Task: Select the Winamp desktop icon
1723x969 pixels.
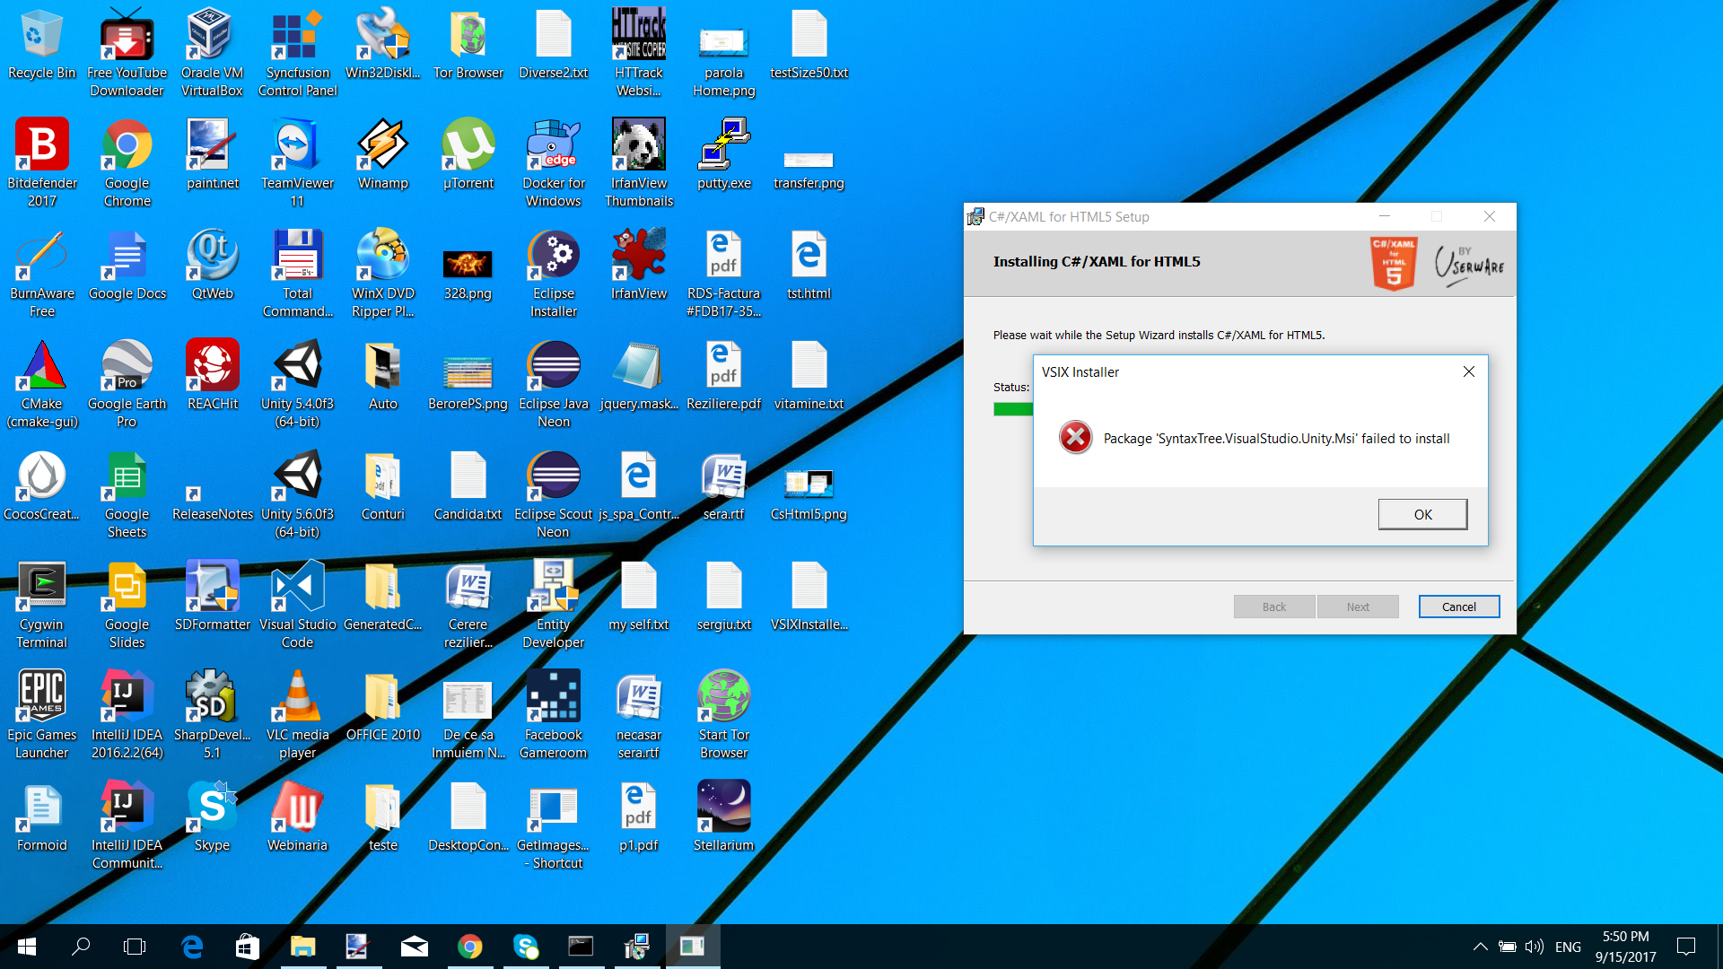Action: (x=382, y=154)
